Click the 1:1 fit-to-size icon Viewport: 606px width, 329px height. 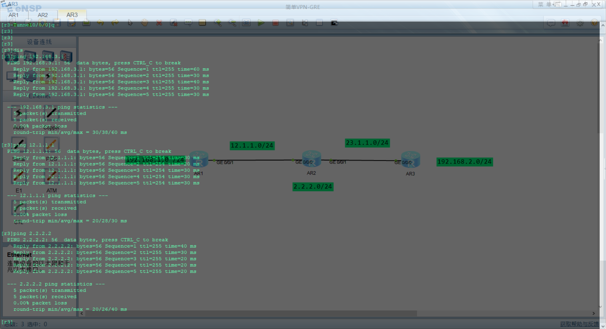[x=246, y=23]
